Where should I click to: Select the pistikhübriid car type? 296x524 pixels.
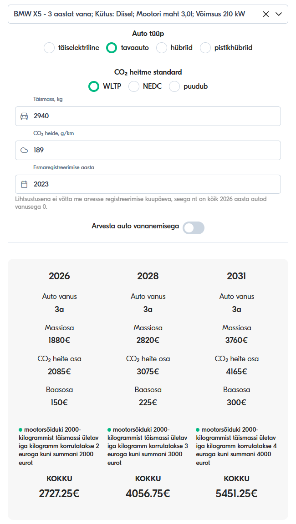point(205,48)
